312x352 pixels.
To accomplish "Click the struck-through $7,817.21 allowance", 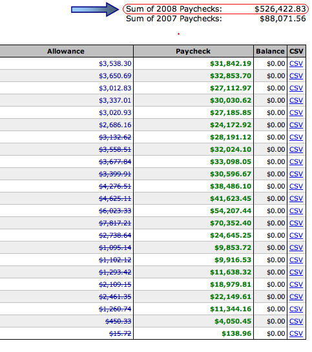I will pos(115,223).
